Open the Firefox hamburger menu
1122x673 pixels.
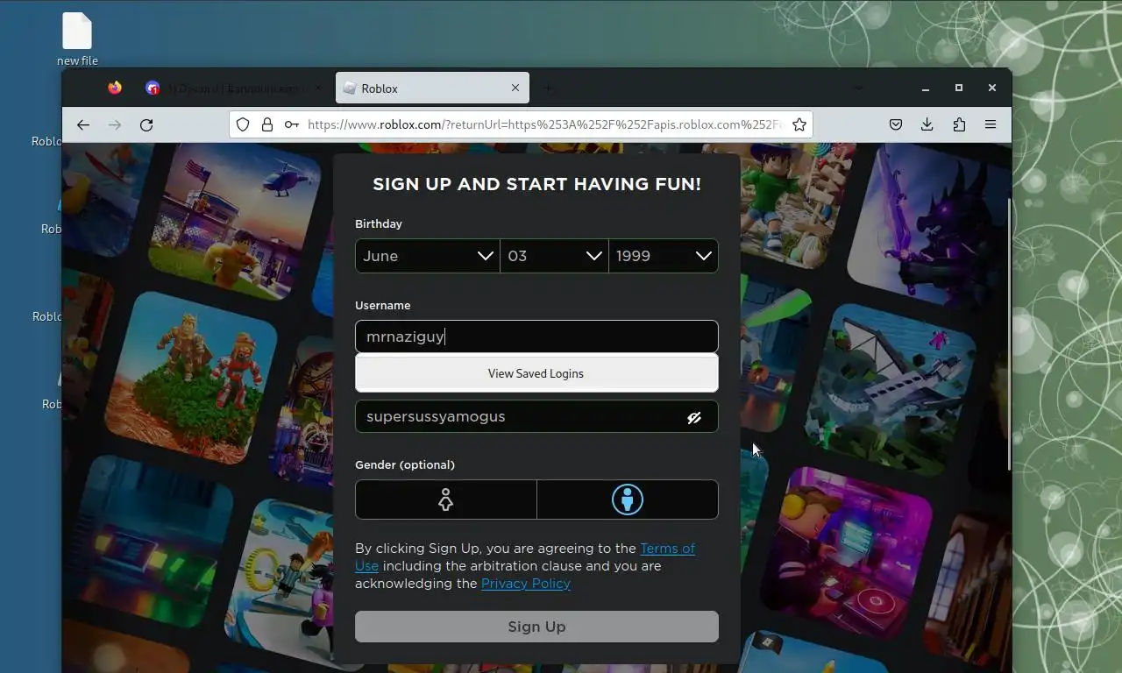click(x=991, y=124)
